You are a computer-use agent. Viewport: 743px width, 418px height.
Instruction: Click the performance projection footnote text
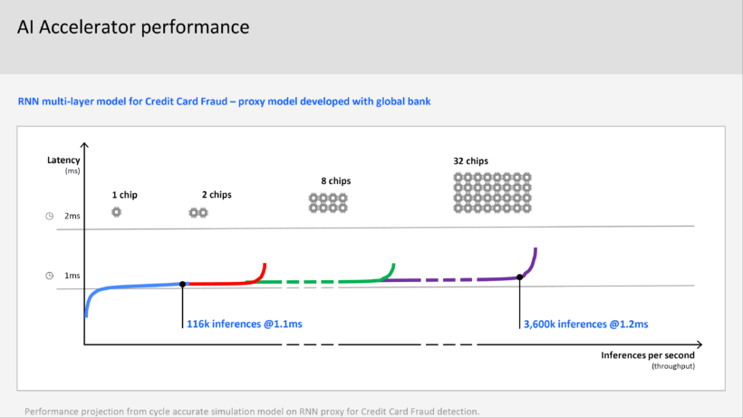252,412
